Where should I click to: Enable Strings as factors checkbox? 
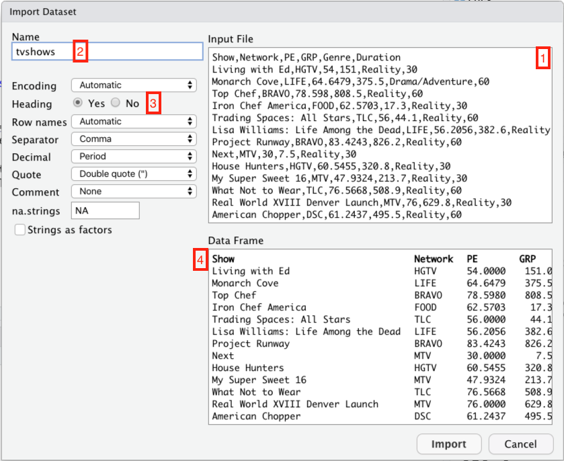coord(19,230)
